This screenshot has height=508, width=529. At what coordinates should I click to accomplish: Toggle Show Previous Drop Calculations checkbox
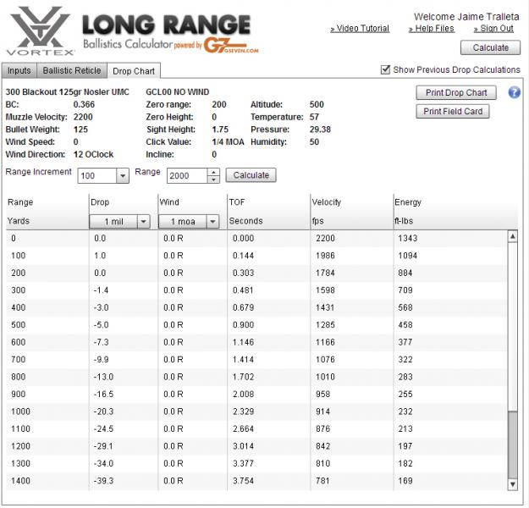click(386, 69)
